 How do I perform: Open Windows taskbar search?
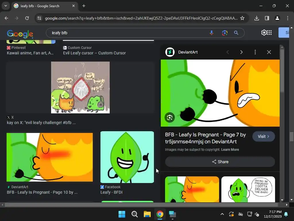[x=134, y=214]
